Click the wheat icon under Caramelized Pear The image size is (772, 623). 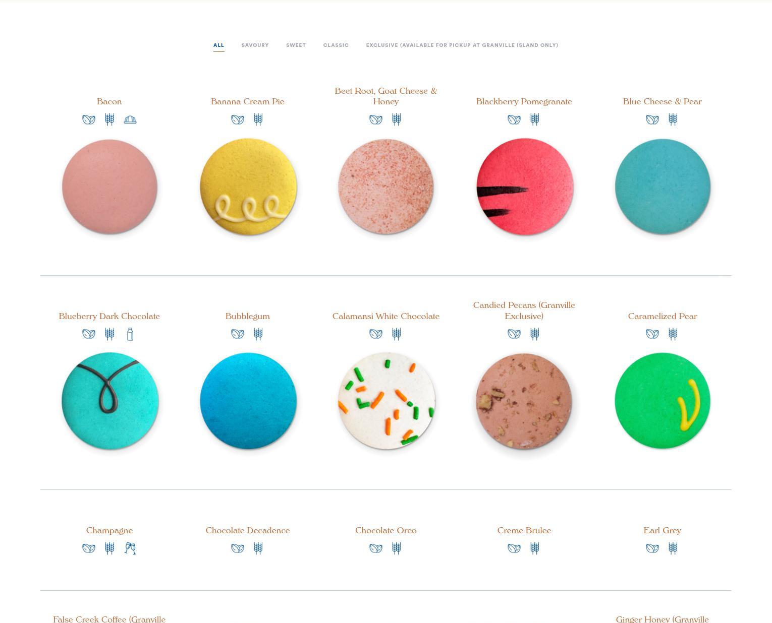(x=673, y=334)
